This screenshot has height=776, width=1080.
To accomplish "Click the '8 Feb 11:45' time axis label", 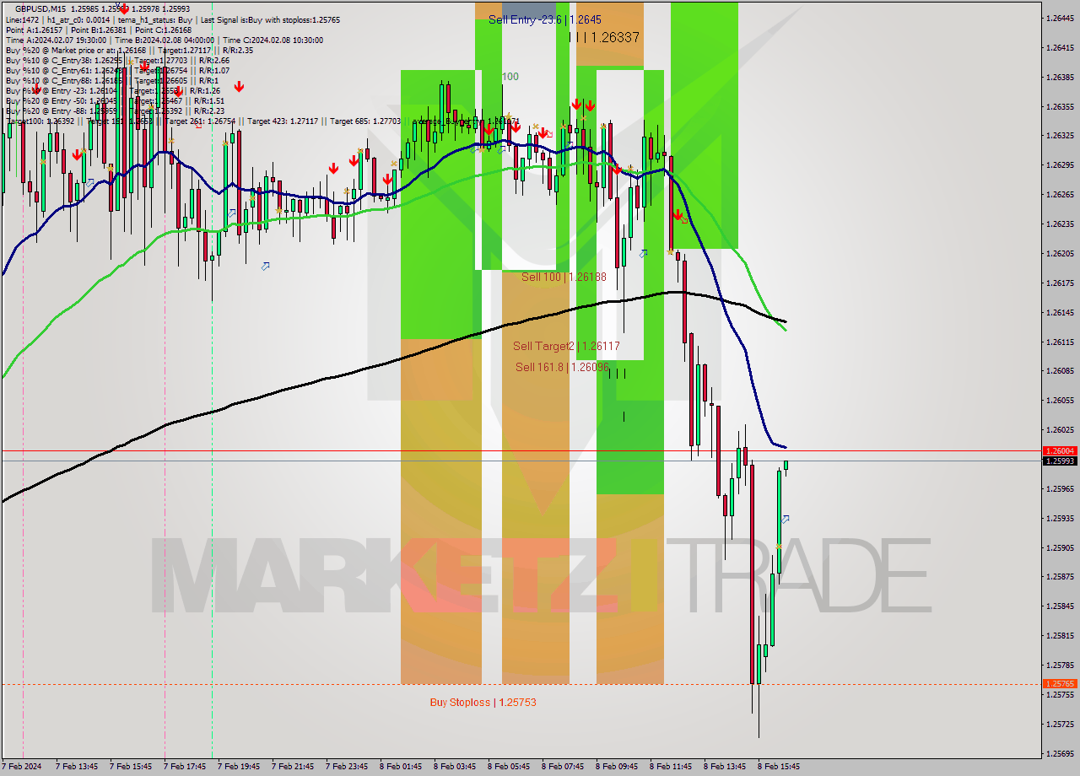I will pyautogui.click(x=671, y=767).
